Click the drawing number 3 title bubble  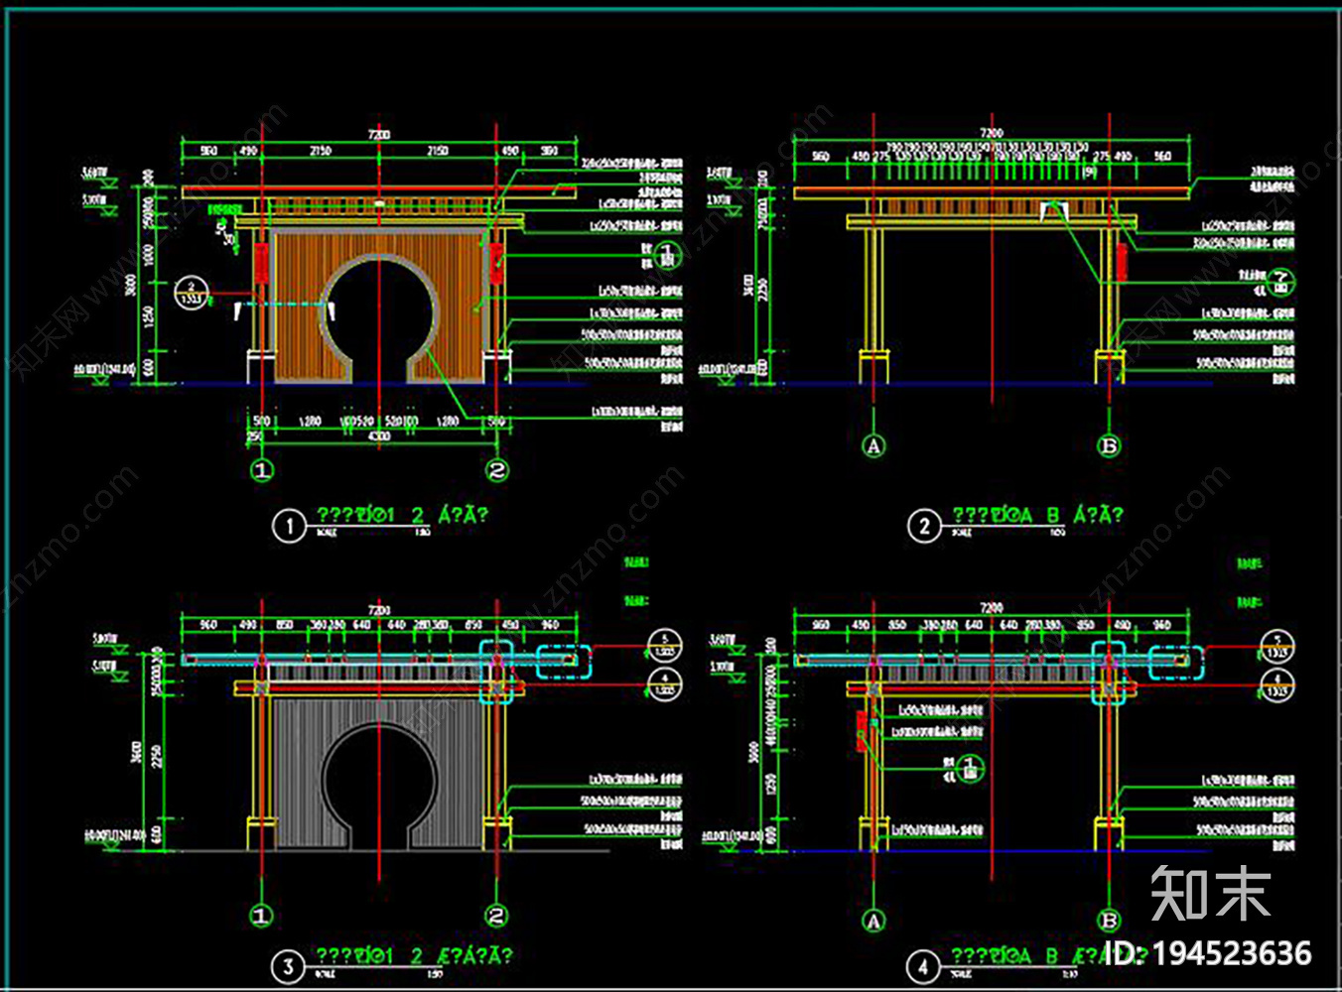[x=289, y=966]
